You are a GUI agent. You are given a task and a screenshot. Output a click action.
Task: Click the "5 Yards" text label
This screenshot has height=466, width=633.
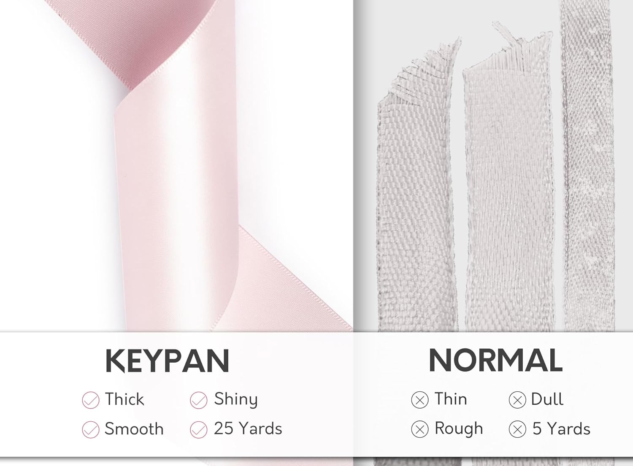(561, 428)
